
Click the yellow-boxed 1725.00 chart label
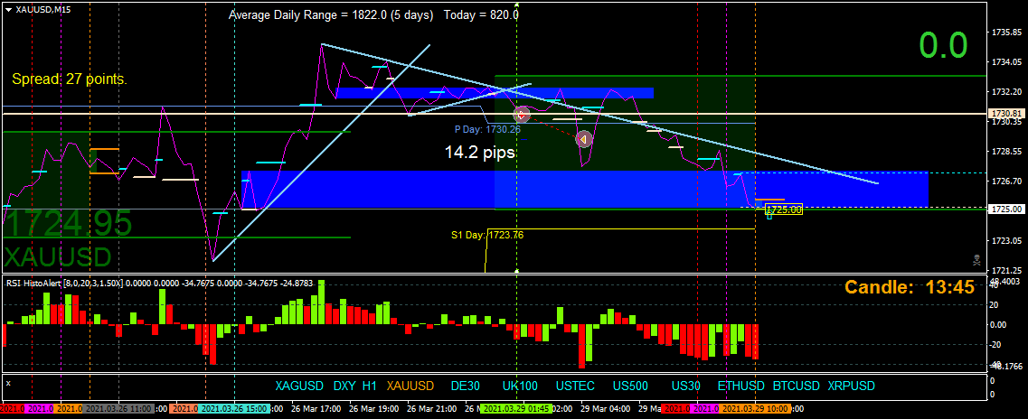point(784,210)
